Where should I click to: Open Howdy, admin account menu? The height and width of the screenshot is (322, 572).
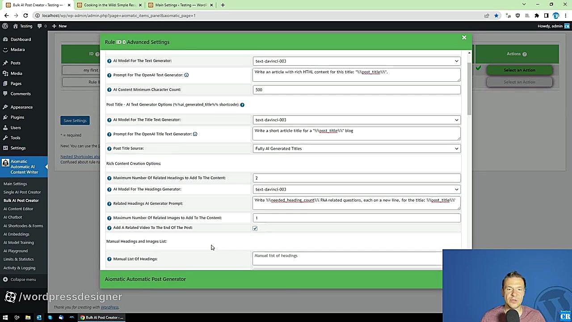(553, 26)
